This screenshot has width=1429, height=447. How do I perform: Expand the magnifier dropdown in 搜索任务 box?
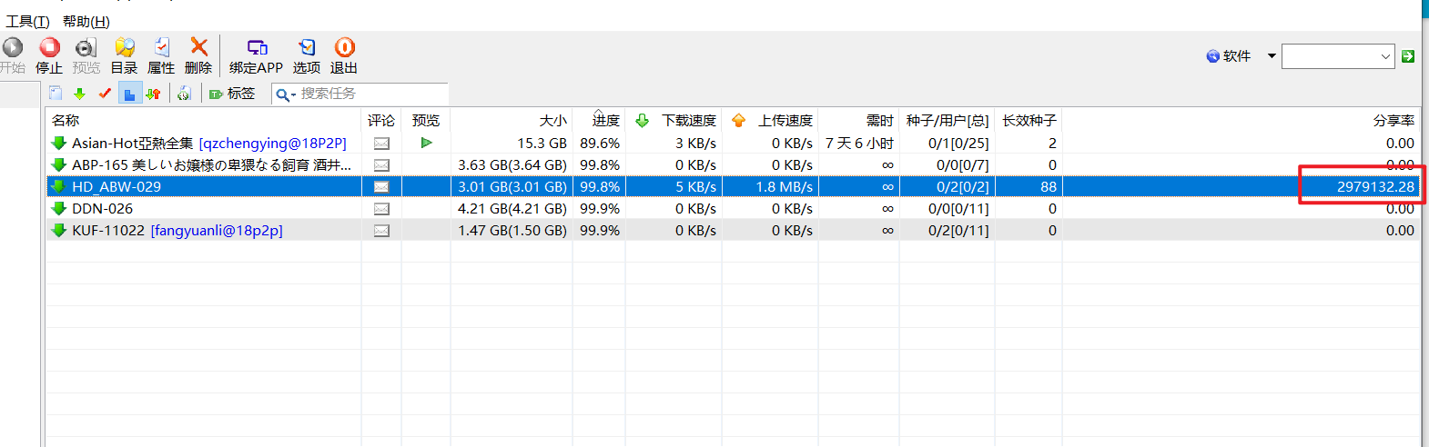286,94
